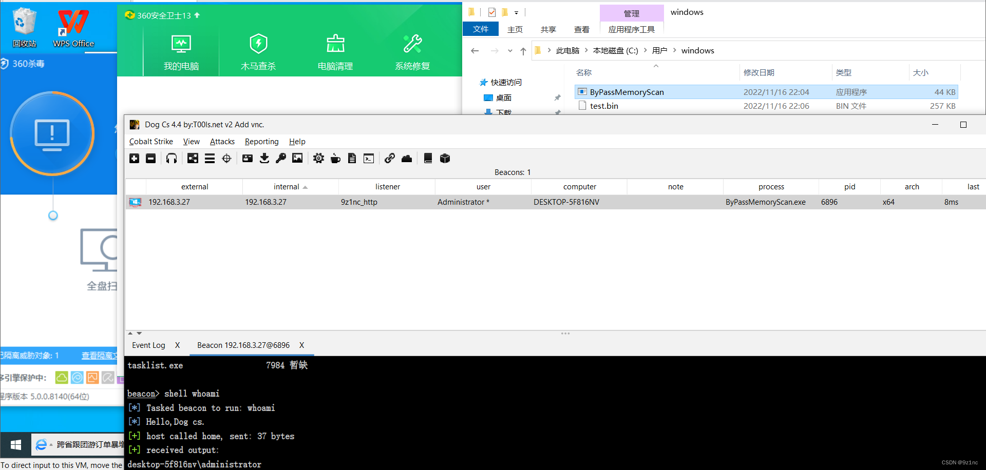This screenshot has width=986, height=470.
Task: Open 系统修复 system repair in 360
Action: point(412,52)
